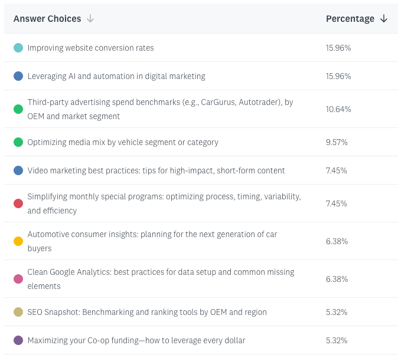Select the Improving website conversion rates row
Image resolution: width=398 pixels, height=358 pixels.
click(90, 48)
